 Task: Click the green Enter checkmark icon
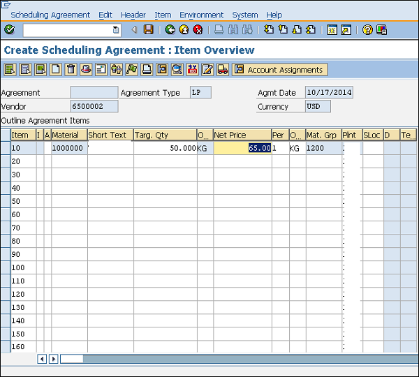9,29
